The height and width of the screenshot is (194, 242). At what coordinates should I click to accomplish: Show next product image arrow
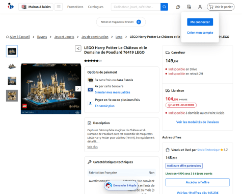coord(78,89)
